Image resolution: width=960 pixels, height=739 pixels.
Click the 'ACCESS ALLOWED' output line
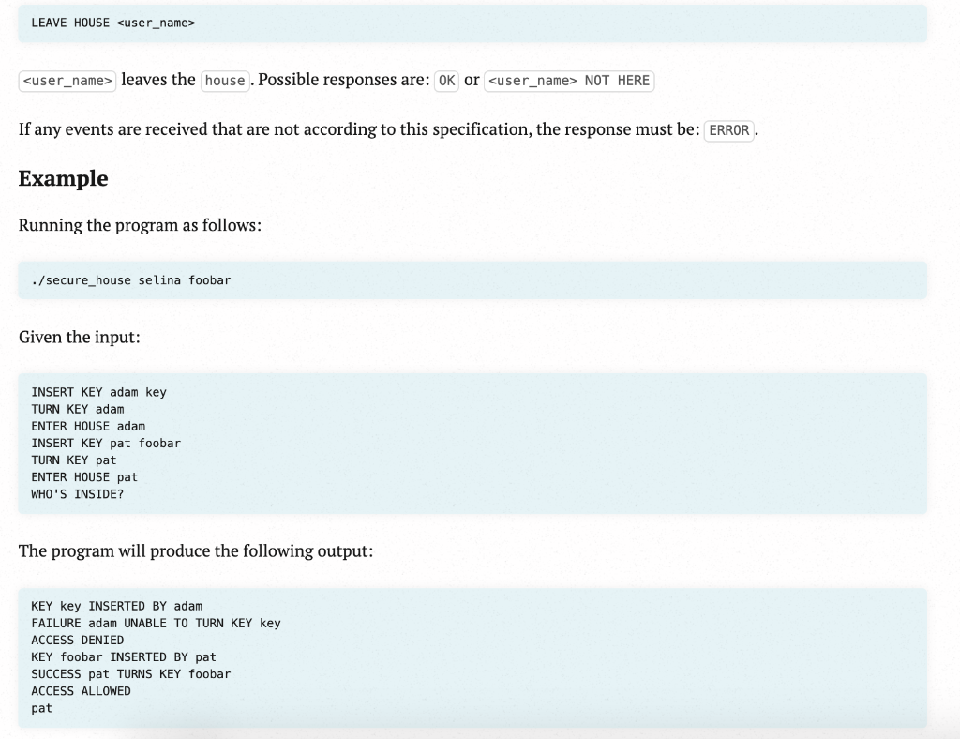(x=81, y=691)
